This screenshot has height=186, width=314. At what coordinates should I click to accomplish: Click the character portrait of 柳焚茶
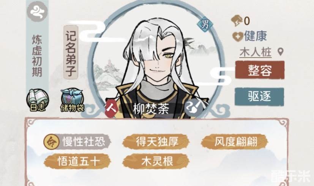156,64
